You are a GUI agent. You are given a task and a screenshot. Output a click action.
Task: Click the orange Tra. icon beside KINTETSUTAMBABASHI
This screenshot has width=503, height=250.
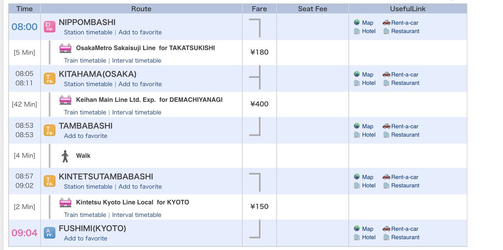49,181
